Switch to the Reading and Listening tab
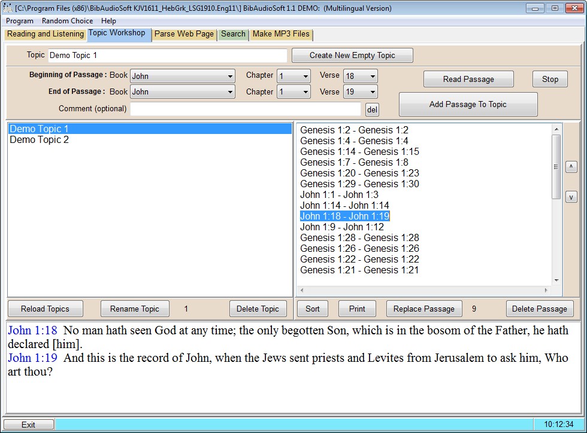 [x=46, y=34]
